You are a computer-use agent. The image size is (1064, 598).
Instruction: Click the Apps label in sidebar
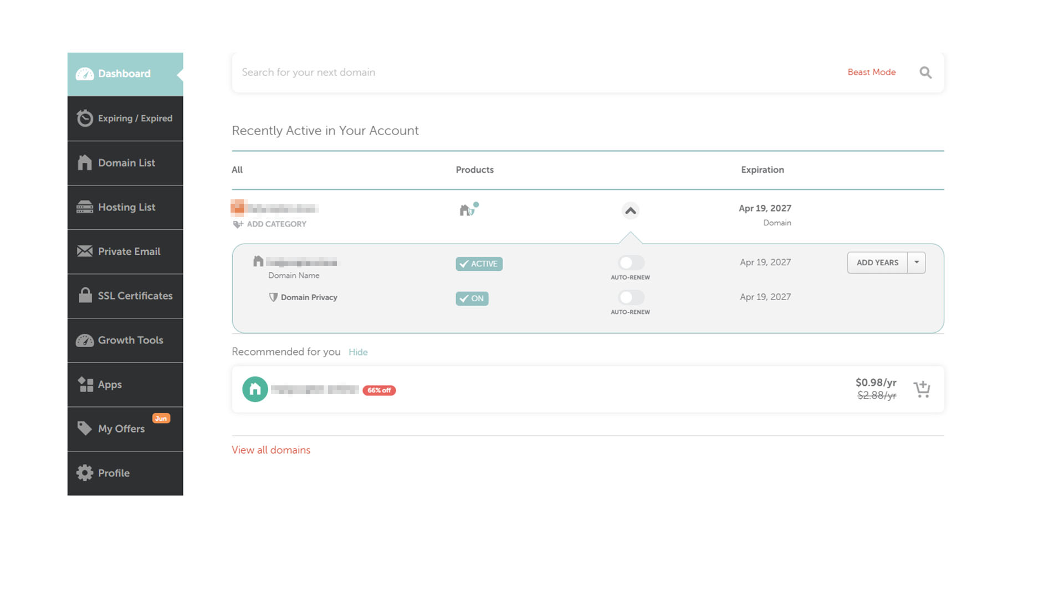coord(110,385)
